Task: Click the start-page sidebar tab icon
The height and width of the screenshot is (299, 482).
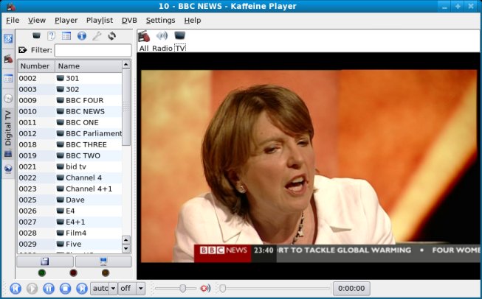Action: (x=8, y=38)
